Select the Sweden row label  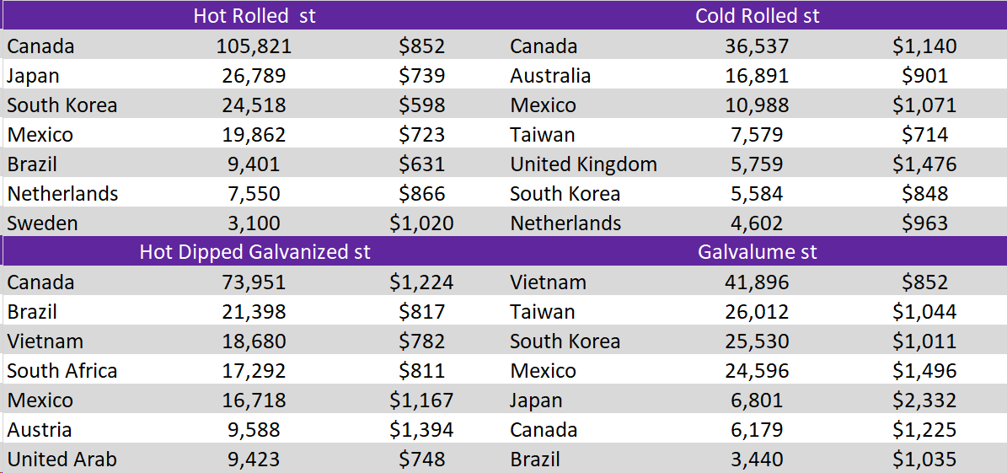click(x=42, y=223)
